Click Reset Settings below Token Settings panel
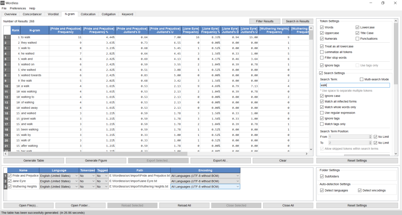 [357, 160]
